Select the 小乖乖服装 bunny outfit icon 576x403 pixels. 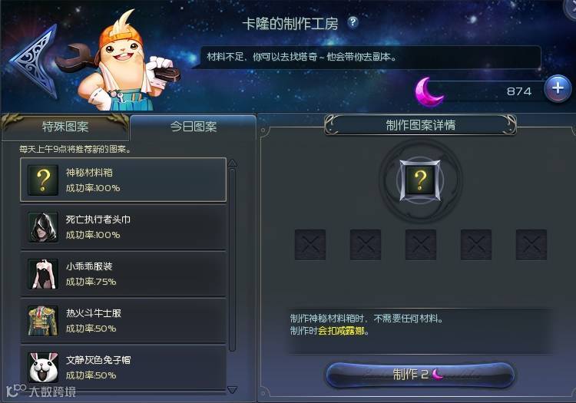coord(43,274)
